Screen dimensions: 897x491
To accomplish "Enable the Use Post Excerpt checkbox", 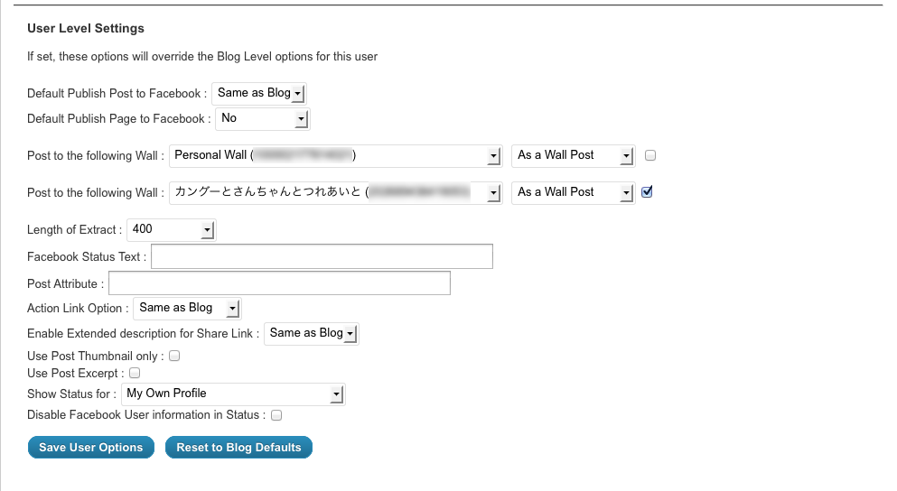I will pos(135,372).
